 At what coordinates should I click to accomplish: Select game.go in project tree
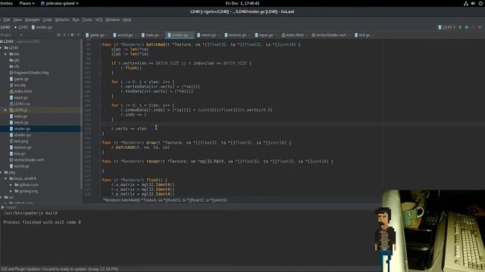click(19, 79)
